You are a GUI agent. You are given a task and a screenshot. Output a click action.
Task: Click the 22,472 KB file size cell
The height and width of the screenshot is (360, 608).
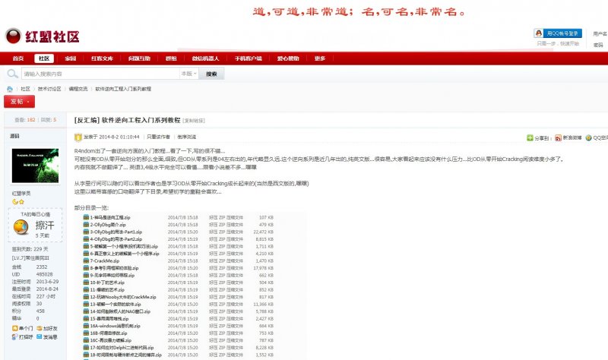(x=263, y=232)
